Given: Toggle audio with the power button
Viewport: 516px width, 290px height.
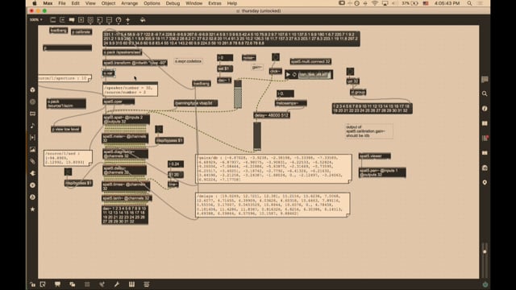Looking at the screenshot, I should point(485,284).
